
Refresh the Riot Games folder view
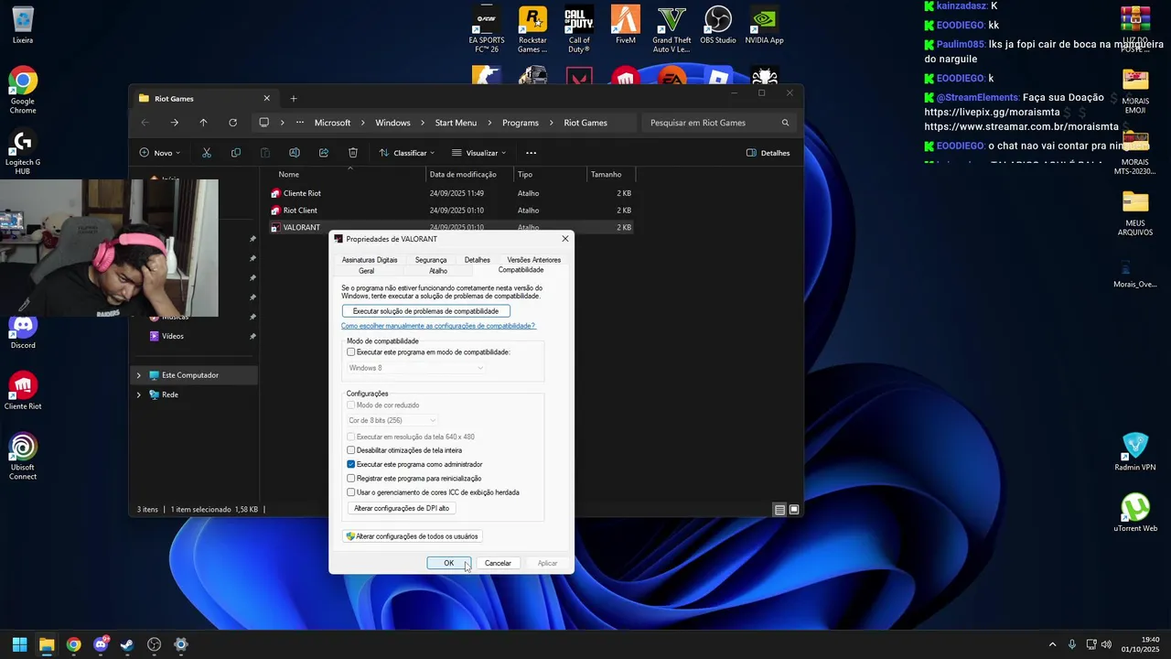(x=232, y=123)
